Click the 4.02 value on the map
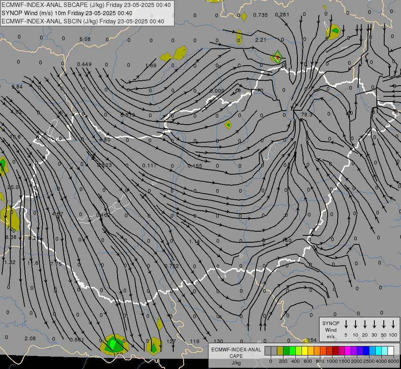Screen dimensions: 401x369 [16, 112]
